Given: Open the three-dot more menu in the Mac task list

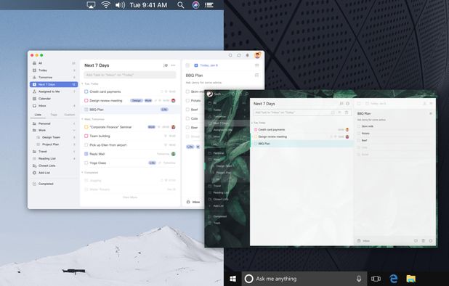Looking at the screenshot, I should (173, 65).
